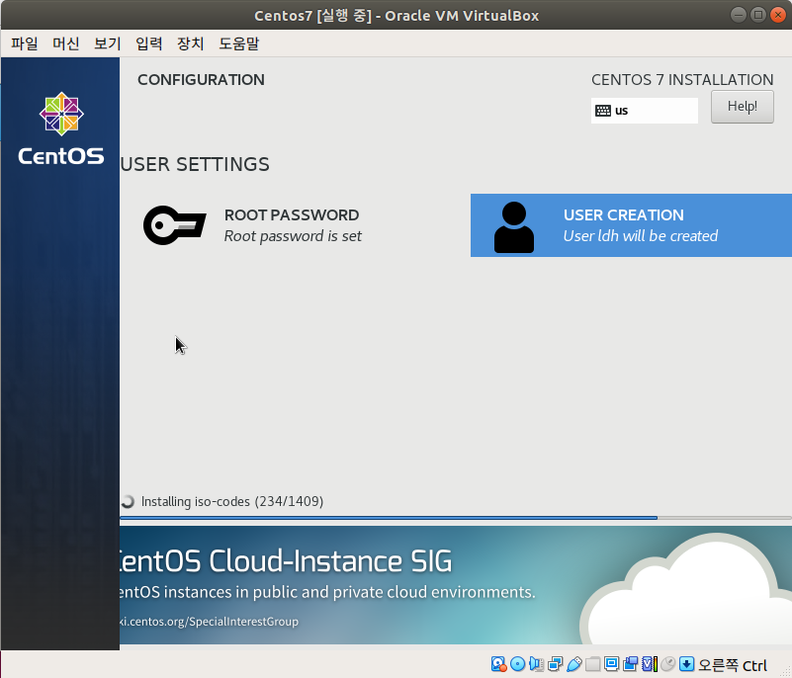Click the USB devices status icon
Screen dimensions: 792x678
[x=574, y=664]
